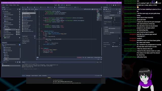This screenshot has height=91, width=162.
Task: Open the Project menu
Action: click(7, 5)
